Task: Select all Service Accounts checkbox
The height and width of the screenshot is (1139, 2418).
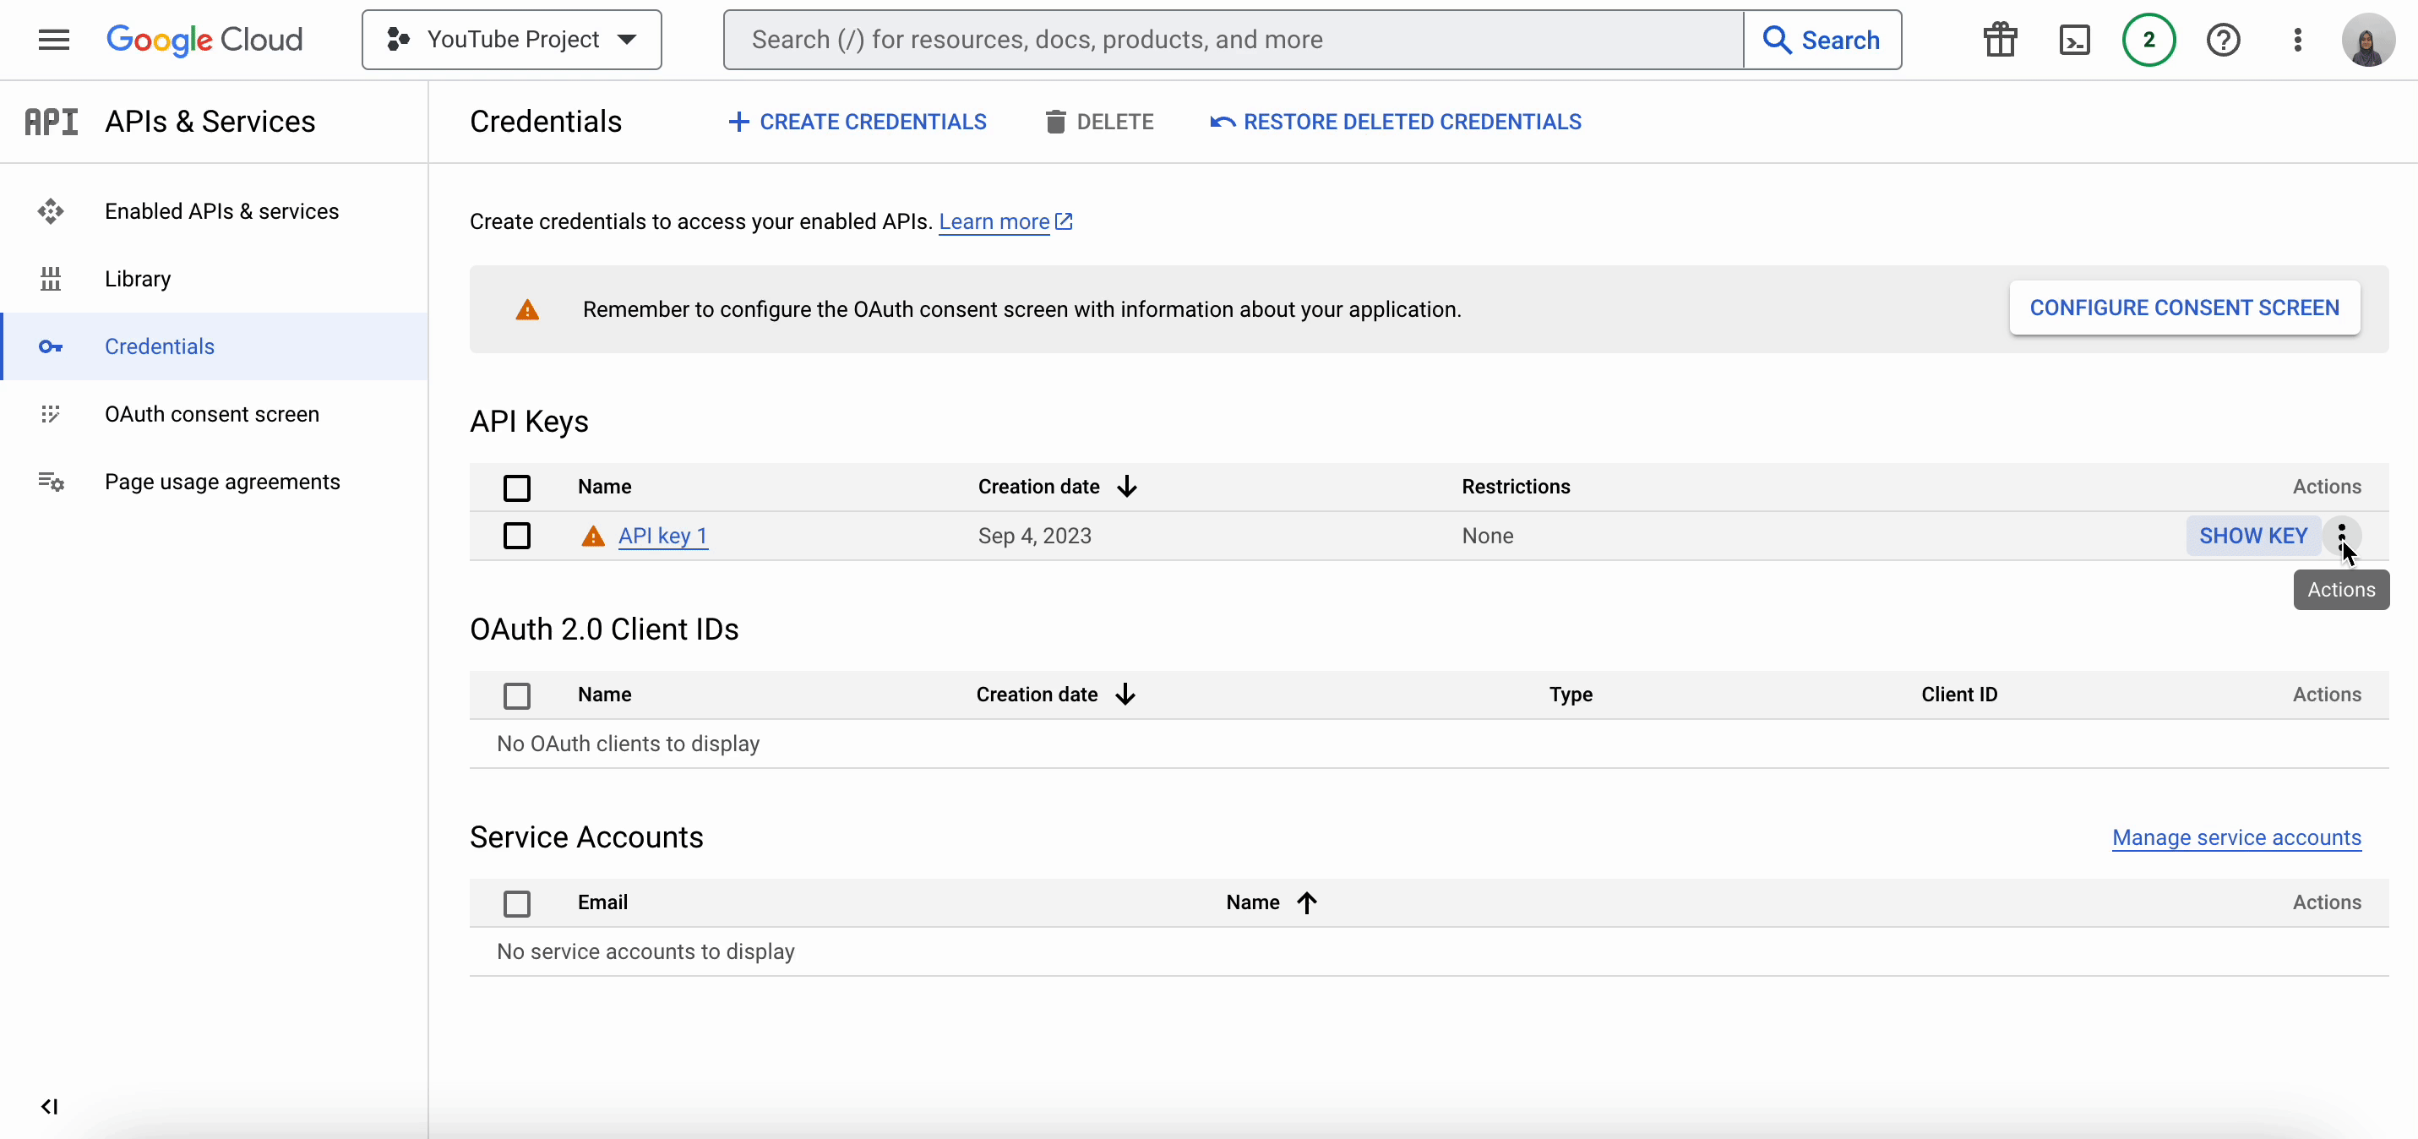Action: tap(516, 903)
